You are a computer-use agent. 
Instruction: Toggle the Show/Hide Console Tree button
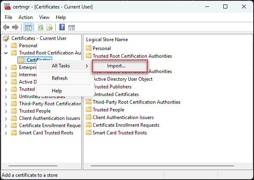(x=28, y=27)
